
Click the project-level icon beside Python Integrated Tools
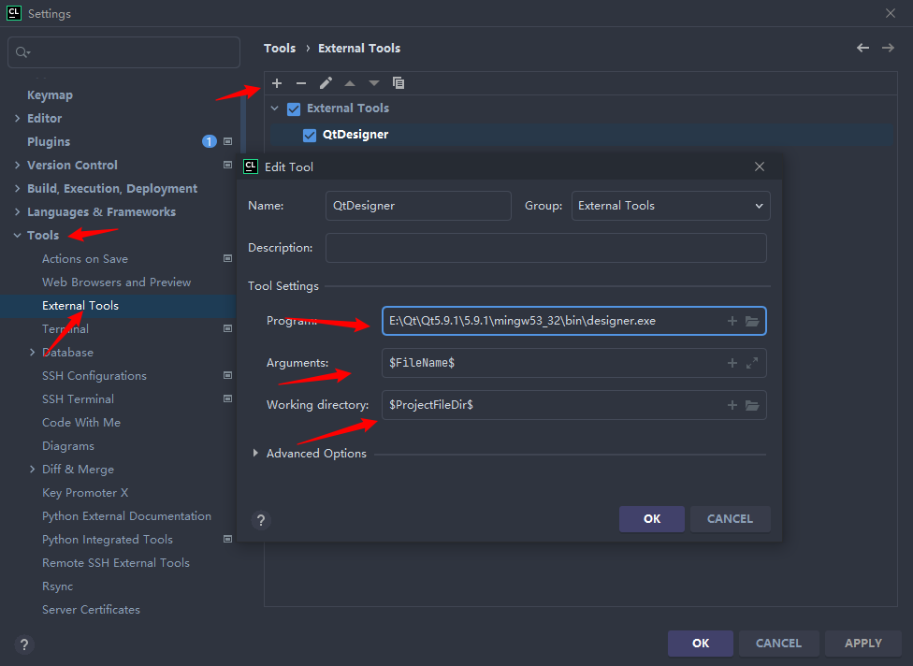(x=227, y=539)
